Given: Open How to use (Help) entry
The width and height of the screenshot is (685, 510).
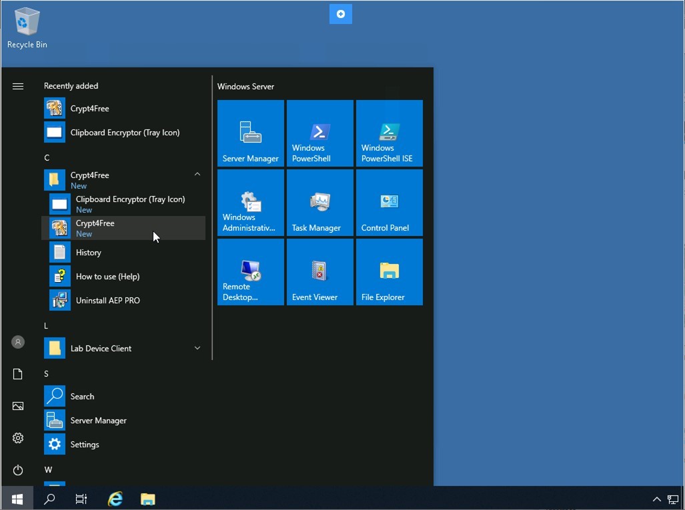Looking at the screenshot, I should coord(107,277).
